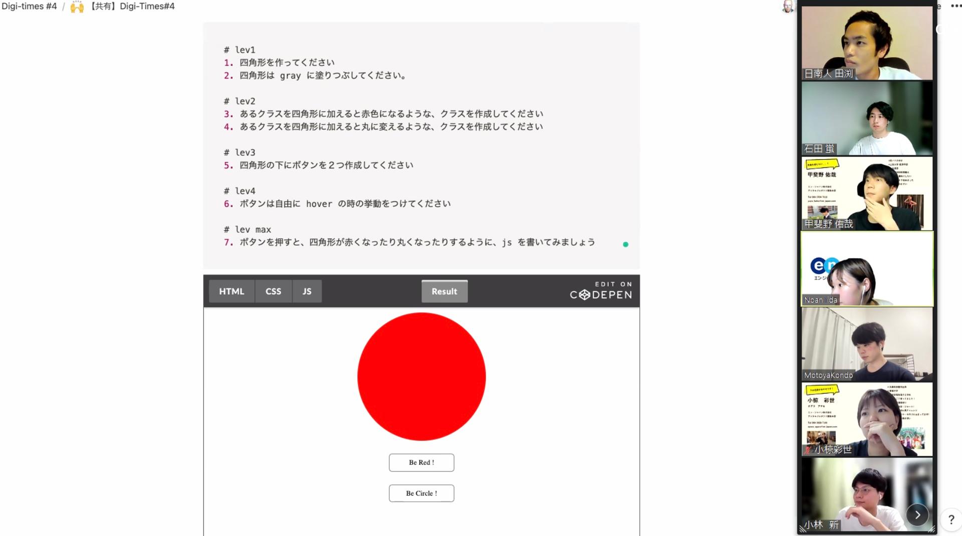Image resolution: width=962 pixels, height=536 pixels.
Task: Click the green presence dot in the code block
Action: tap(625, 245)
